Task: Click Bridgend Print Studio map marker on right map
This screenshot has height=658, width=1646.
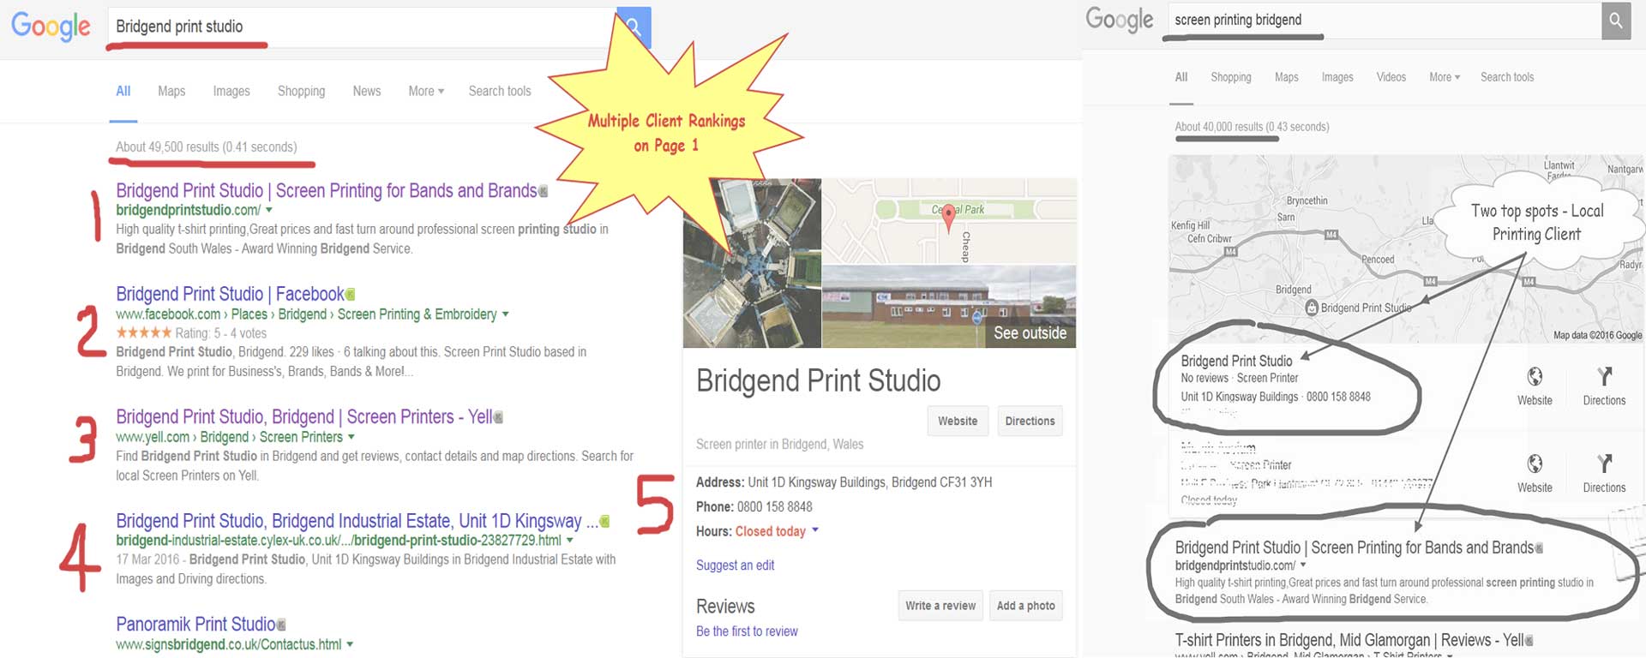Action: pos(1311,308)
